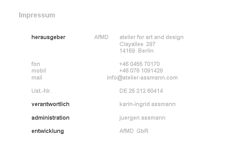Click the mail label
Screen dimensions: 227x157
coord(37,78)
